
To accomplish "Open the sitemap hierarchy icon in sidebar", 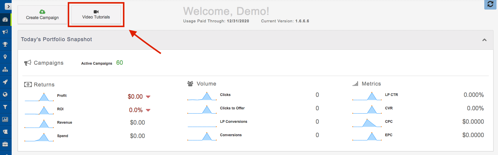I will pyautogui.click(x=5, y=69).
